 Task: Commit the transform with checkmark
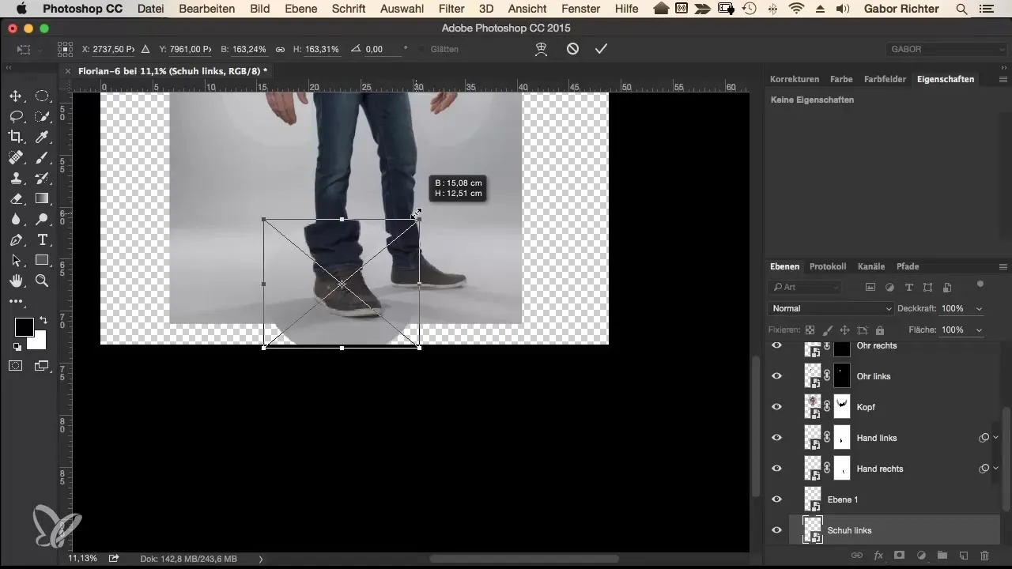coord(601,49)
